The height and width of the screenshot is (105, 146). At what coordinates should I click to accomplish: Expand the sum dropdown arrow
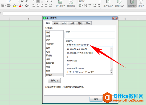pos(143,6)
